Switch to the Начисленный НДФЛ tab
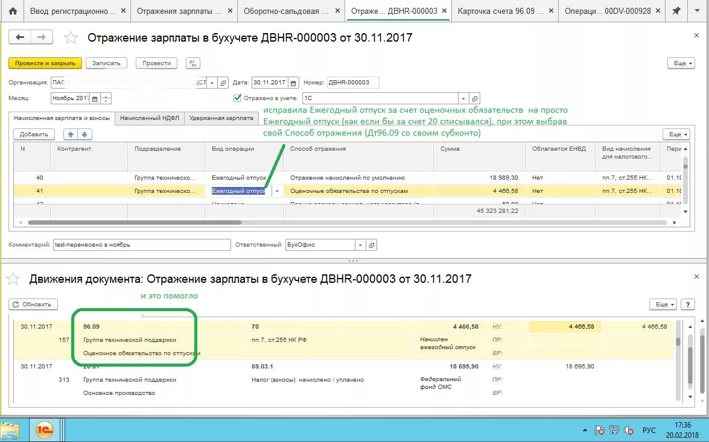The width and height of the screenshot is (709, 442). [x=149, y=118]
